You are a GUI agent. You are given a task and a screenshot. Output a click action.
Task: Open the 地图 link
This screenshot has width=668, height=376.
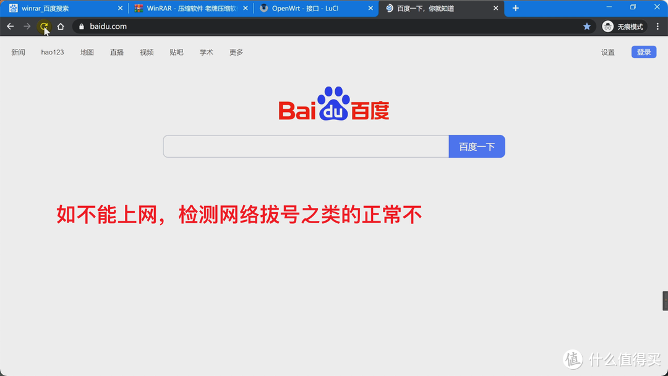pyautogui.click(x=87, y=53)
